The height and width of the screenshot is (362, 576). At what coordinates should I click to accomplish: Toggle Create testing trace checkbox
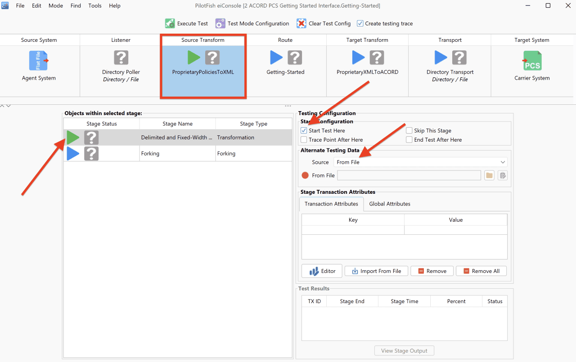pyautogui.click(x=360, y=23)
